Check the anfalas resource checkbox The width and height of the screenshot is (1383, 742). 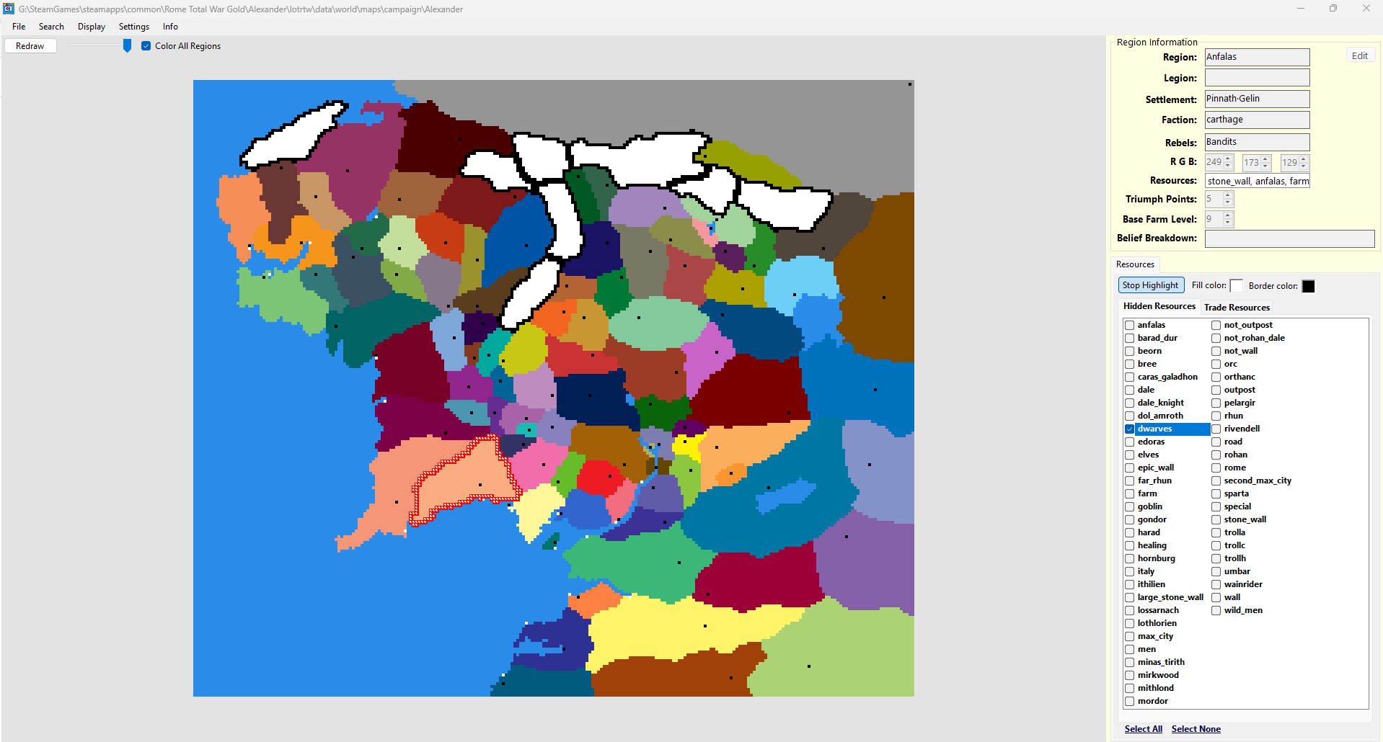pos(1130,326)
